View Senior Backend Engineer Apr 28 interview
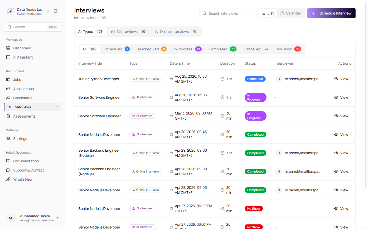 (341, 171)
